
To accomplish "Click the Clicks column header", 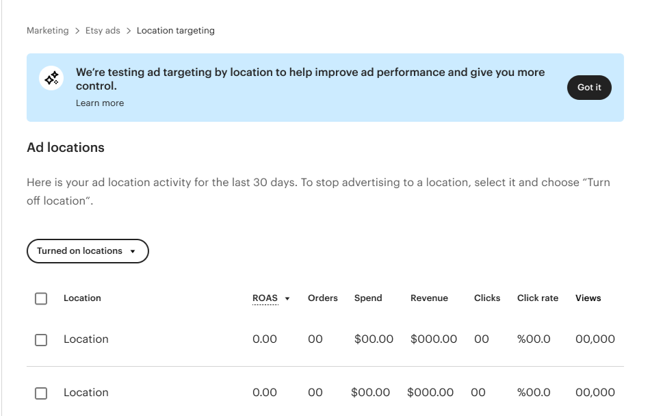I will (x=487, y=298).
